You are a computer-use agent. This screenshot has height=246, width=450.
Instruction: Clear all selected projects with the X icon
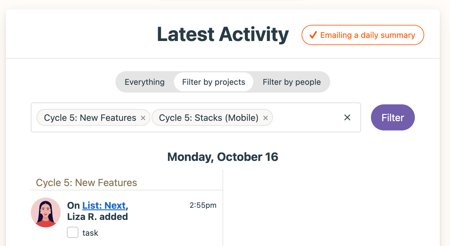pos(347,117)
